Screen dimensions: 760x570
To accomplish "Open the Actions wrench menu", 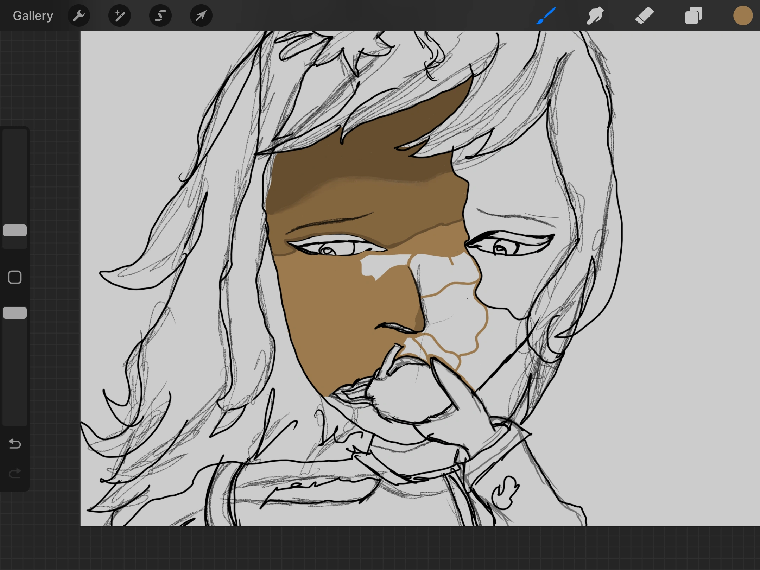I will point(78,16).
